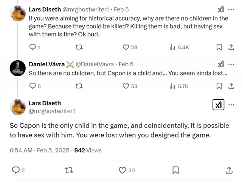
Task: Reply to Lars Diseth's first tweet
Action: coord(33,47)
